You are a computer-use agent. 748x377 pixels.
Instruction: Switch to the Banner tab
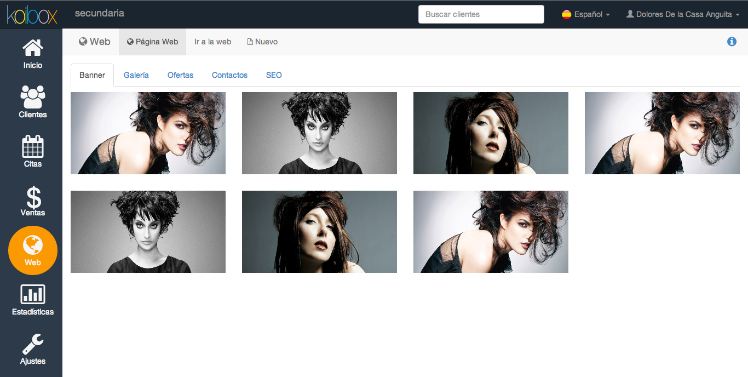point(92,75)
